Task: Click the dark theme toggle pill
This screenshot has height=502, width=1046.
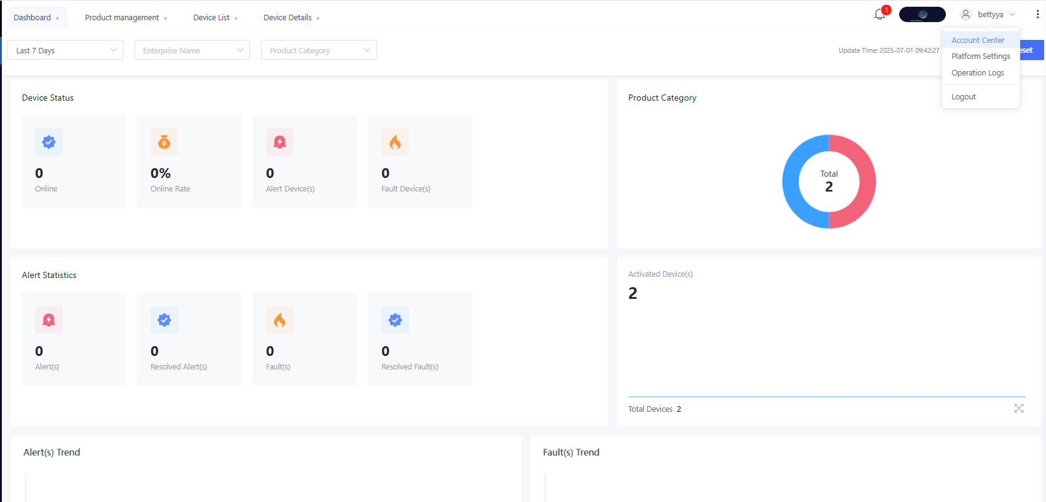Action: tap(922, 14)
